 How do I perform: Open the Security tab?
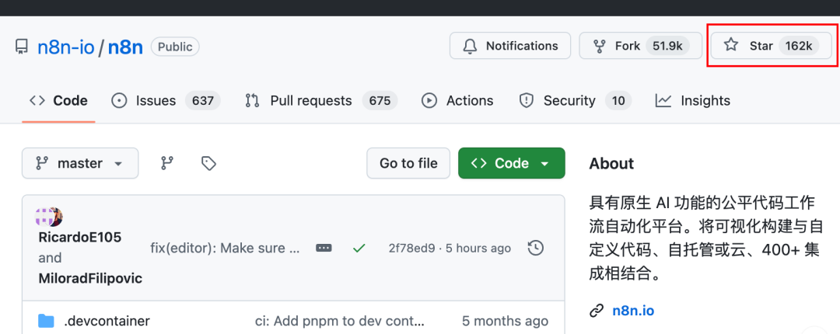pyautogui.click(x=574, y=100)
